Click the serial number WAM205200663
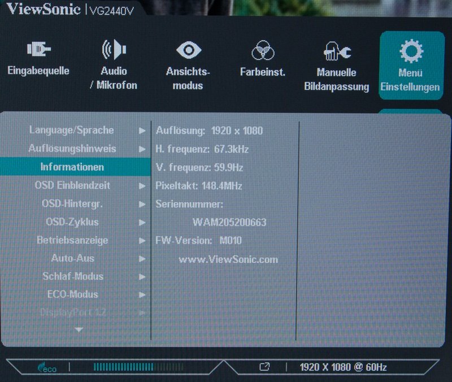The height and width of the screenshot is (382, 452). point(229,222)
